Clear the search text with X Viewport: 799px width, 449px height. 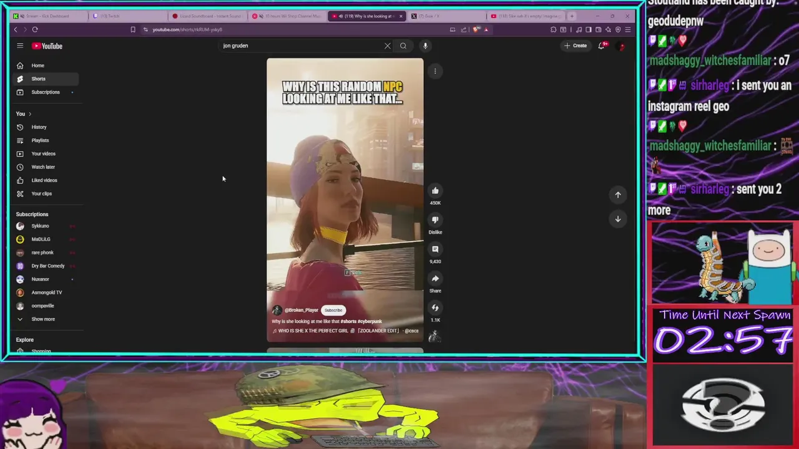tap(388, 46)
